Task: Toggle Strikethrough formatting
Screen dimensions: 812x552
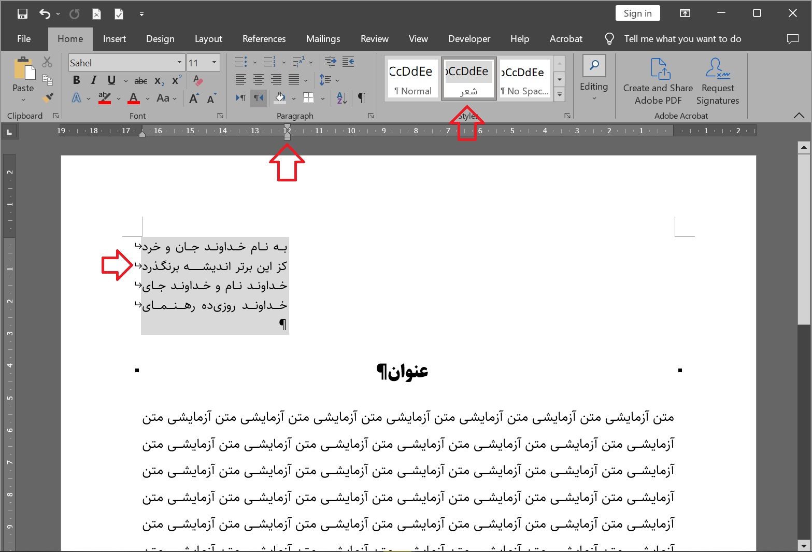Action: click(141, 80)
